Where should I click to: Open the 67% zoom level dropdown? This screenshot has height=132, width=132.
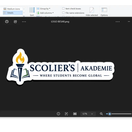pyautogui.click(x=88, y=114)
